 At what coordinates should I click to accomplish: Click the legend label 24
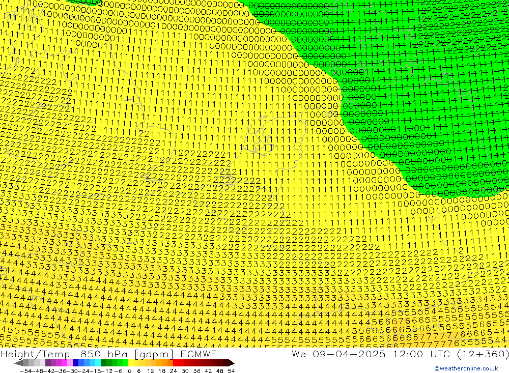pos(174,371)
